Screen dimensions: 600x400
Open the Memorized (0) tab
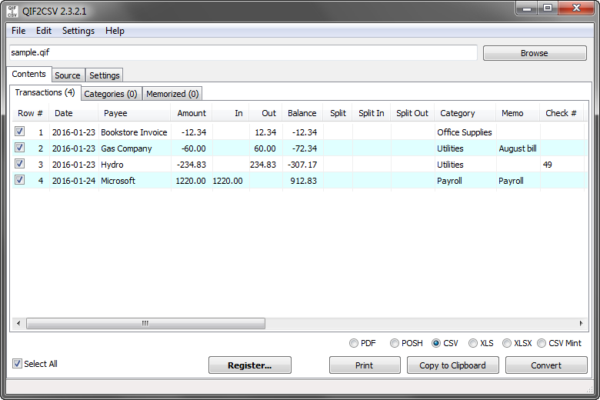pos(172,94)
